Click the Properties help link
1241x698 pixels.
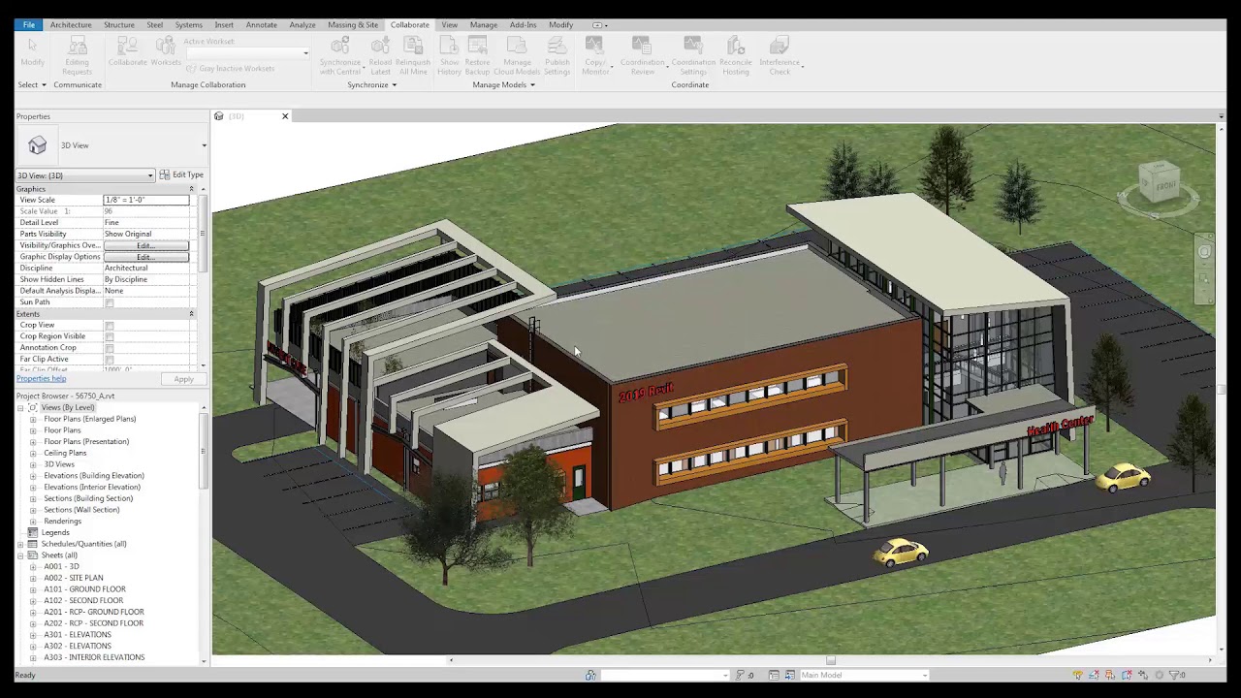41,379
